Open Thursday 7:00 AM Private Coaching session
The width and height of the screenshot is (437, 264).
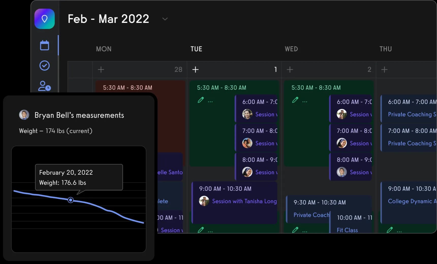409,137
